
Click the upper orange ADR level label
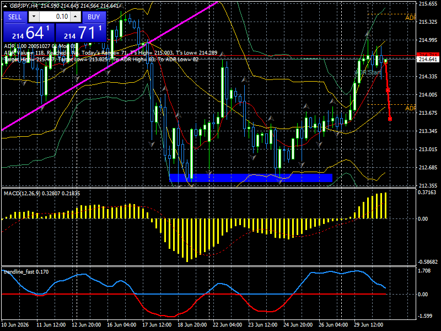410,18
